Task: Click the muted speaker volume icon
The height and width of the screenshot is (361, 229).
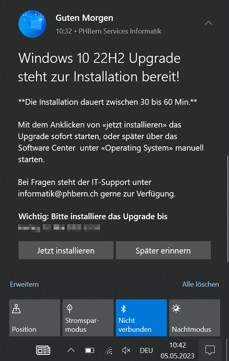Action: [126, 351]
